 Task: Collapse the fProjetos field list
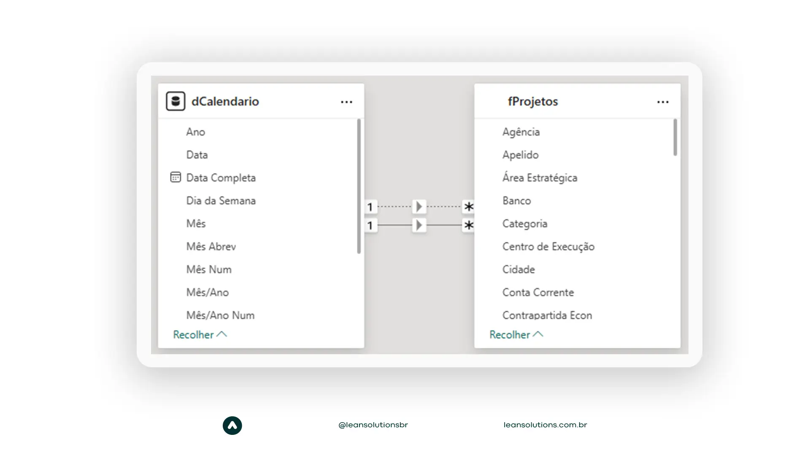[x=516, y=334]
